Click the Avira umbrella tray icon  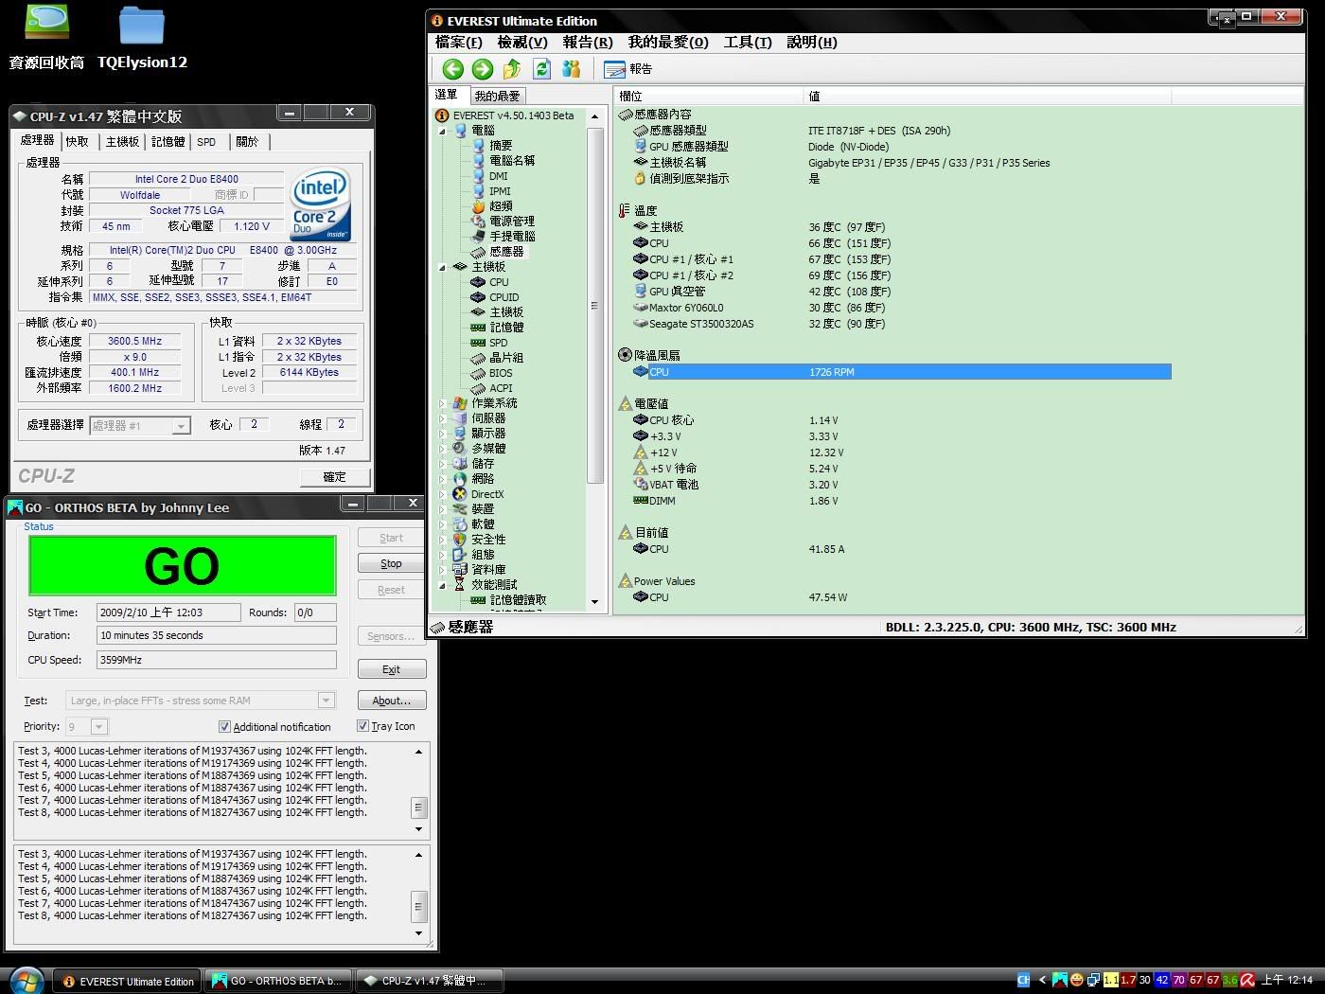pos(1247,981)
